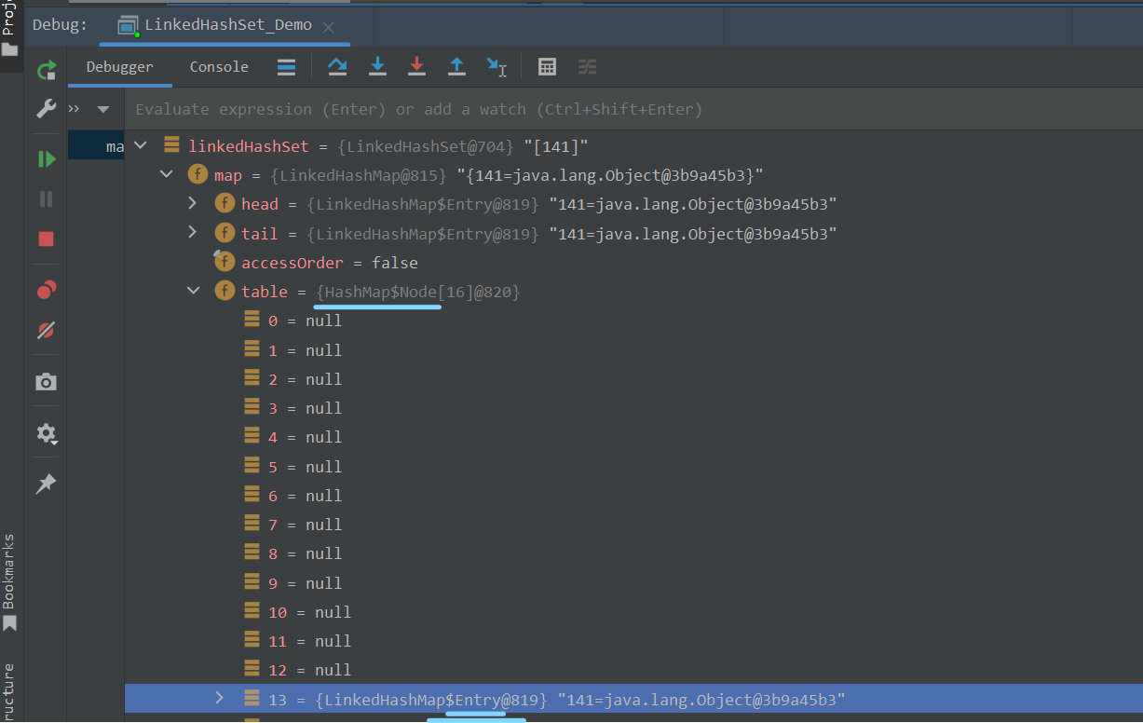Expand hidden panels with the double chevron
This screenshot has height=723, width=1143.
tap(75, 109)
